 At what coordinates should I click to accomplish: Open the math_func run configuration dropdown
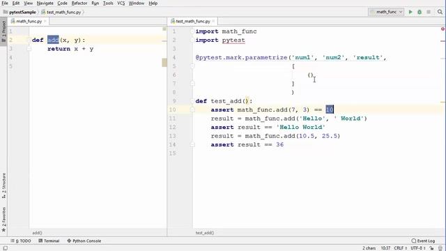coord(386,12)
